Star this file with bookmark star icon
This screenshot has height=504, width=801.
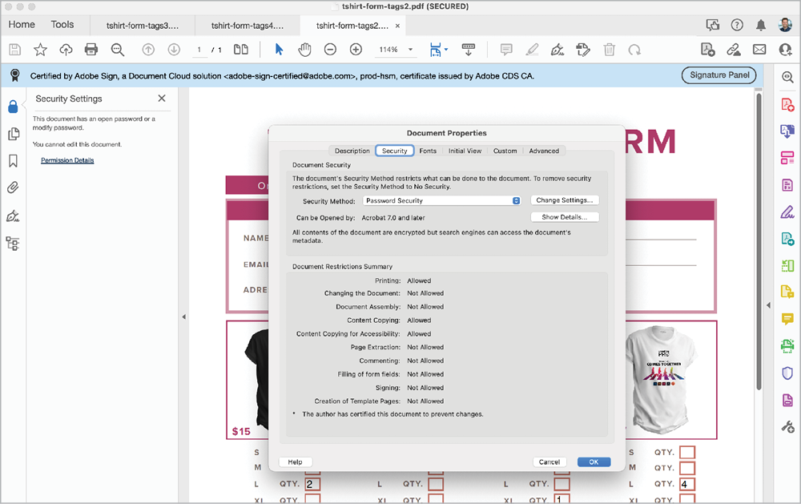(40, 50)
